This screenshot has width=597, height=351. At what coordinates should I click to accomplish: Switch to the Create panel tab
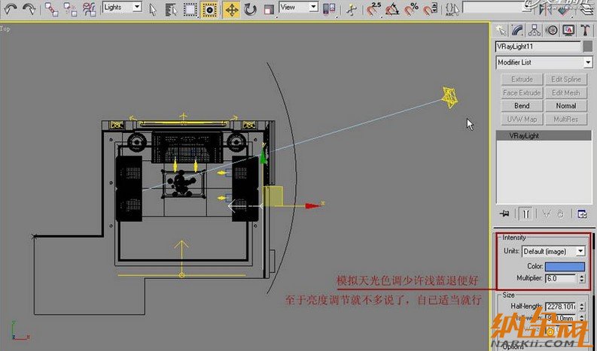pos(501,30)
